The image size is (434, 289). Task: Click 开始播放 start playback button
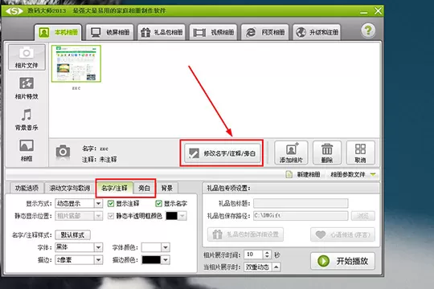(342, 261)
